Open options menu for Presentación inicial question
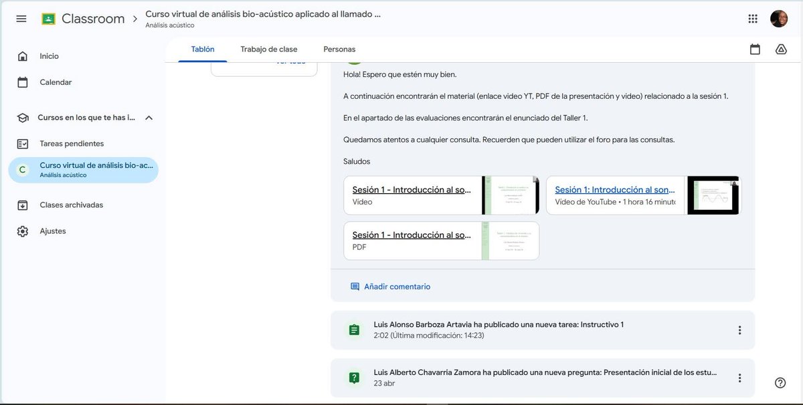The width and height of the screenshot is (803, 405). coord(739,378)
